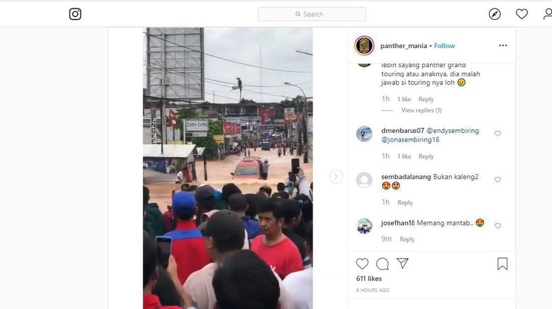Image resolution: width=552 pixels, height=309 pixels.
Task: Open the Instagram home logo
Action: tap(75, 14)
